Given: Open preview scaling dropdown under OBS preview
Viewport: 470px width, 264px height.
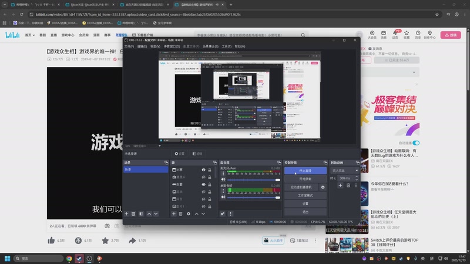Looking at the screenshot, I should (x=159, y=145).
